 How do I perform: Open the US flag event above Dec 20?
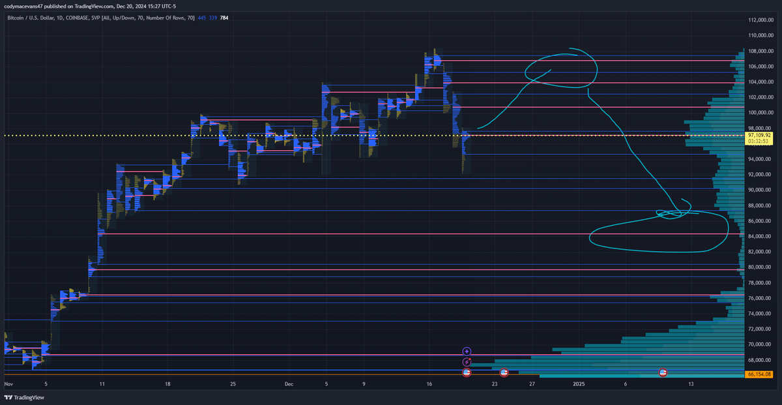coord(467,372)
